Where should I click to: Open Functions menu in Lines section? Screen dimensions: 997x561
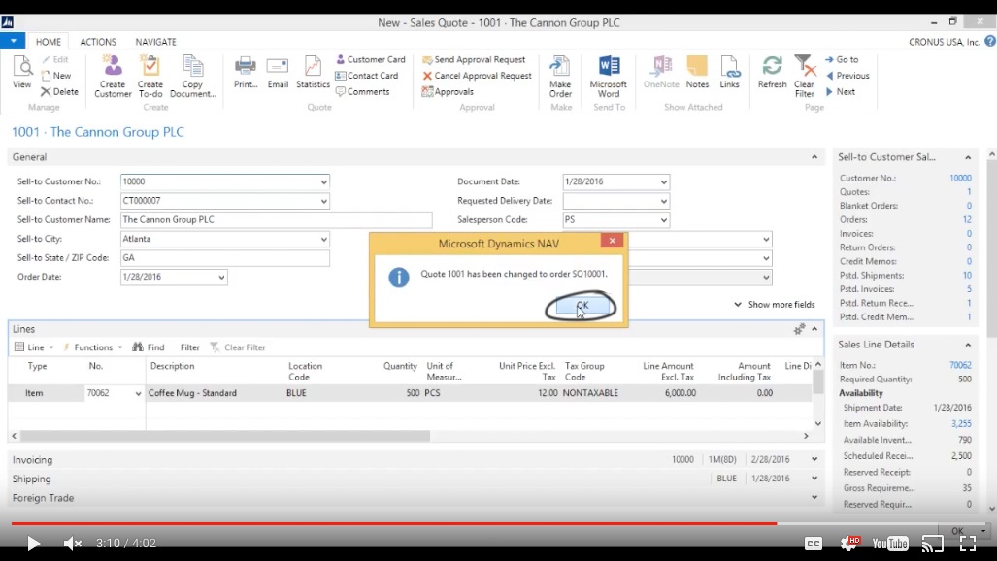[x=92, y=347]
